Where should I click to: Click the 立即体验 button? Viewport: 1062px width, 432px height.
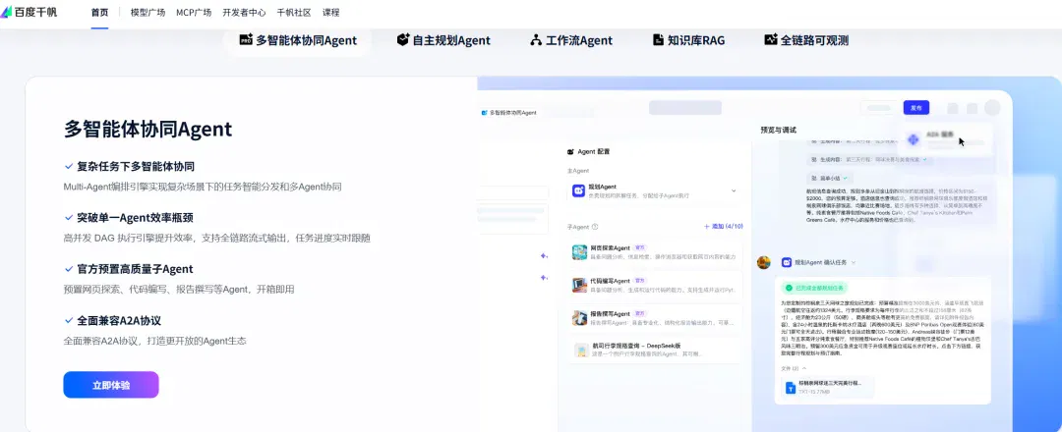pos(111,385)
